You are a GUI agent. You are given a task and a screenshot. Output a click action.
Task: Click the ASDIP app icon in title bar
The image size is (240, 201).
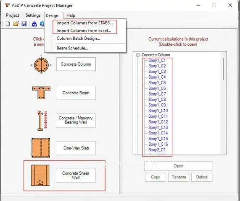(7, 5)
